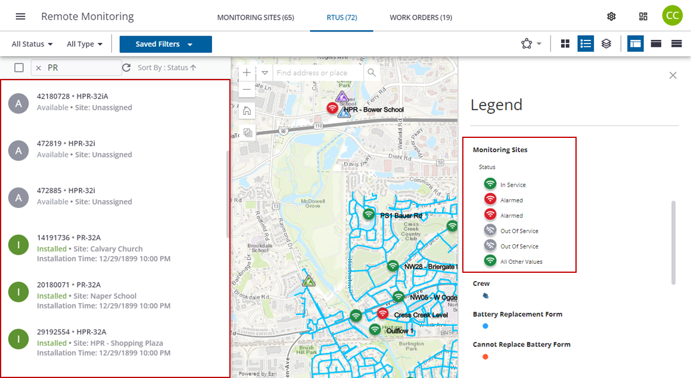Open the All Status dropdown
Image resolution: width=691 pixels, height=378 pixels.
[x=32, y=44]
